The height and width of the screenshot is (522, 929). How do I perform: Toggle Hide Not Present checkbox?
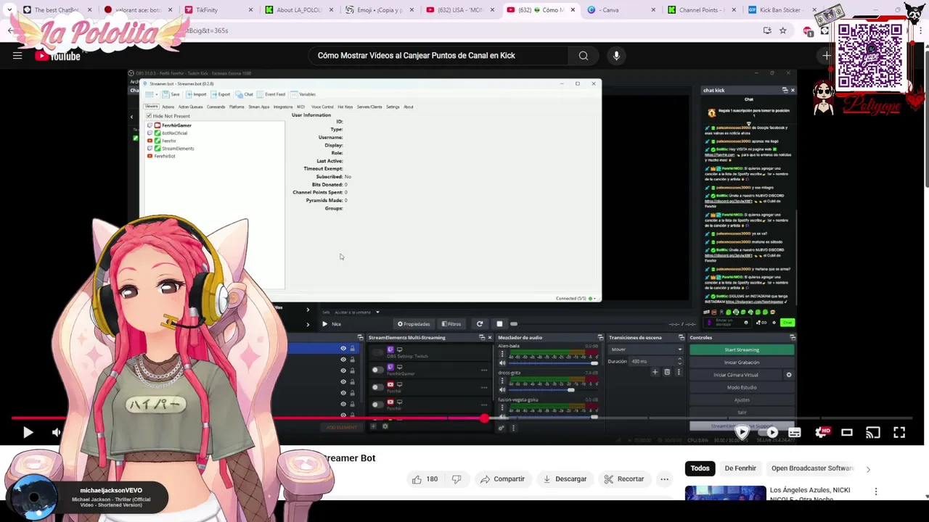coord(150,116)
